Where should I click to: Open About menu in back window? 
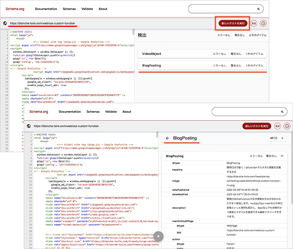tap(103, 9)
